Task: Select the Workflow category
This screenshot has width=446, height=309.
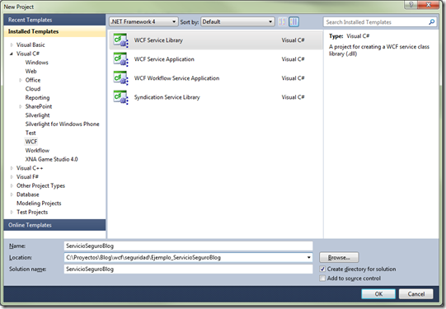Action: tap(37, 151)
